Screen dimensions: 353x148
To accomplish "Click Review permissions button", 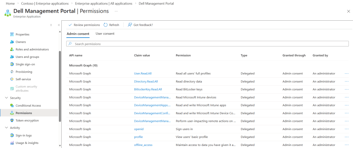I will click(84, 25).
